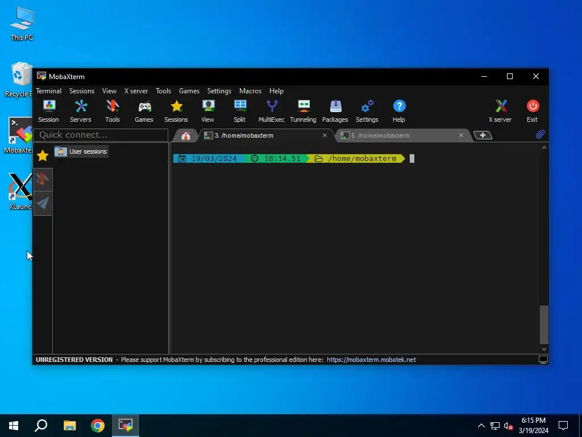
Task: Open the X server menu
Action: [x=136, y=91]
